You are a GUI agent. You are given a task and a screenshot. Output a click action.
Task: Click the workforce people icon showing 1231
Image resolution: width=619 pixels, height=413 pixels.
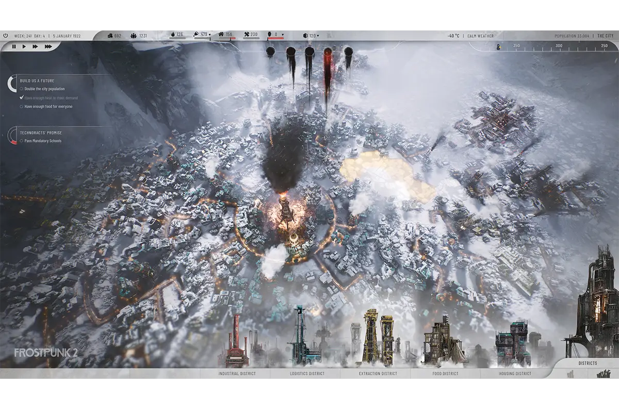tap(134, 36)
